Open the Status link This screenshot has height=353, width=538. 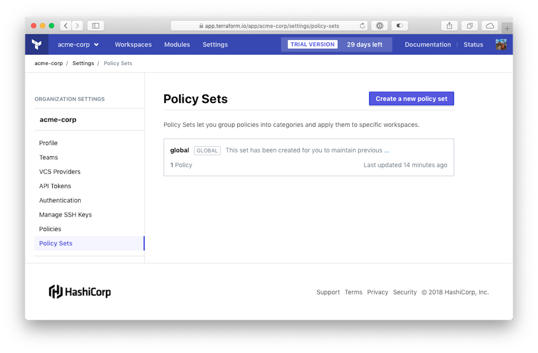[473, 45]
